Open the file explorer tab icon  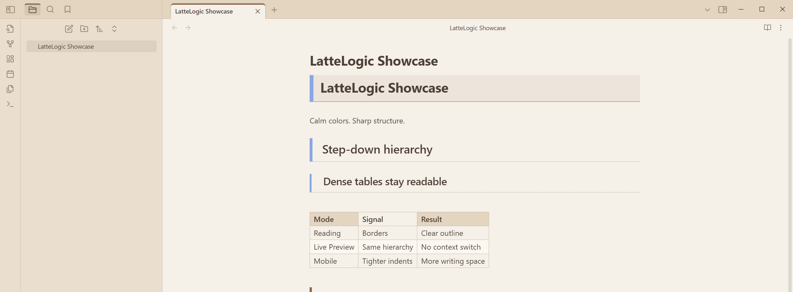pyautogui.click(x=32, y=10)
